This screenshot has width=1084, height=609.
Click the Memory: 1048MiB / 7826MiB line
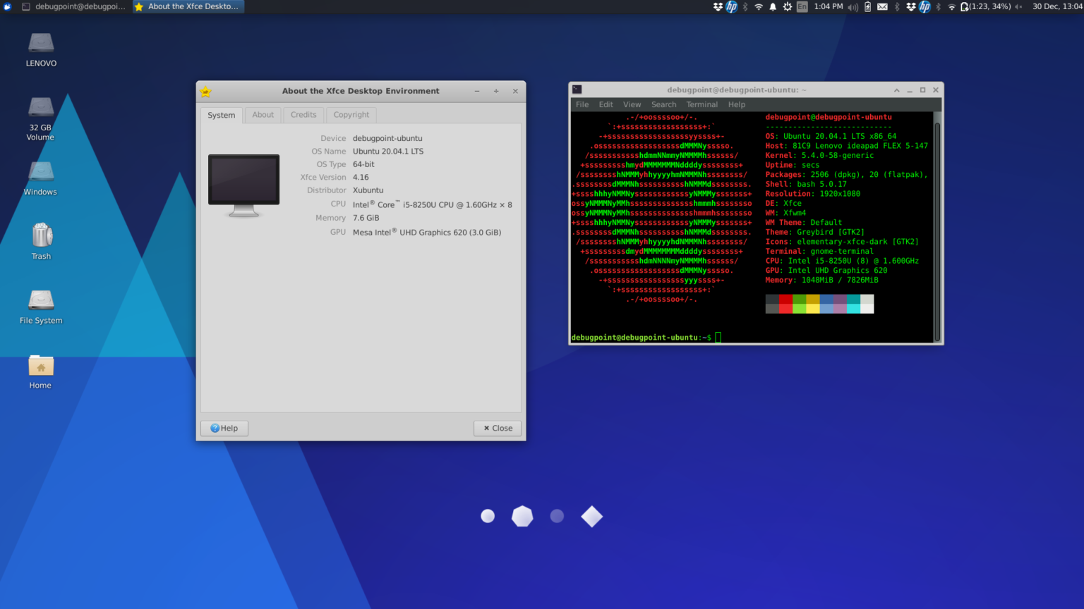click(x=822, y=280)
